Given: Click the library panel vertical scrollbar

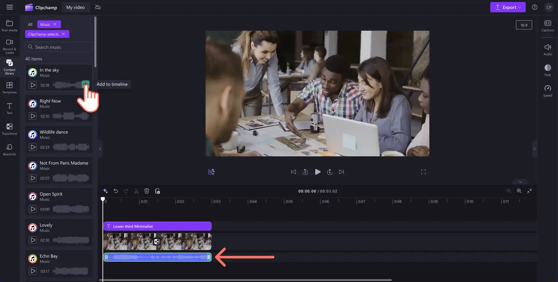Looking at the screenshot, I should tap(95, 42).
